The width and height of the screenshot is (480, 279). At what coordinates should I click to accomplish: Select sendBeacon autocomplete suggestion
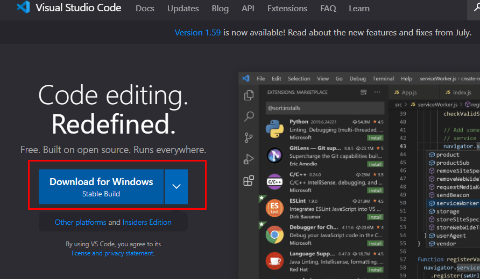454,195
